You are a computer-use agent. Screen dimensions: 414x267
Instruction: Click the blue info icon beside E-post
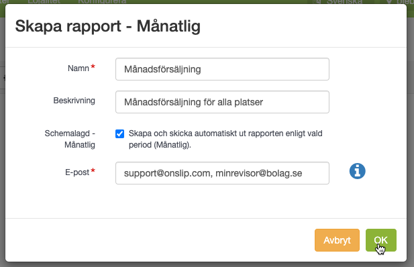tap(357, 171)
